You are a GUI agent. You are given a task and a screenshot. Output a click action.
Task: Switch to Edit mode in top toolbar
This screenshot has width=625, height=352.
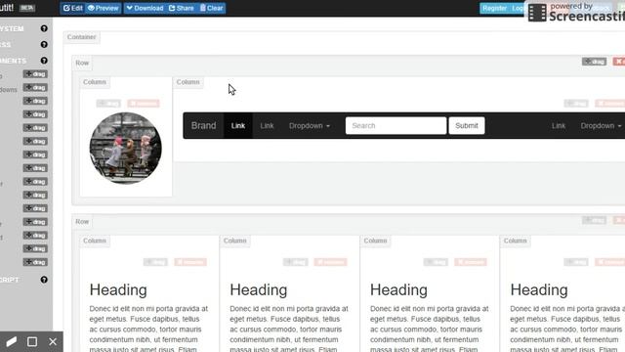click(x=72, y=8)
